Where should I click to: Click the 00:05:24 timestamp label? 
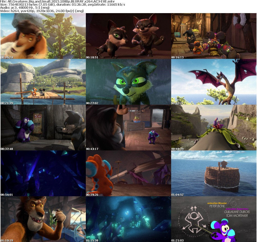[x=7, y=57]
